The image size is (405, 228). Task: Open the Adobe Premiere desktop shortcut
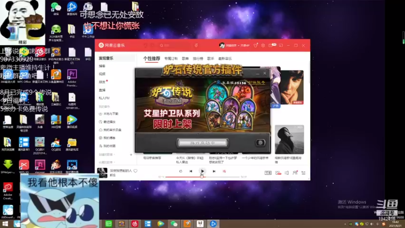pos(72,78)
